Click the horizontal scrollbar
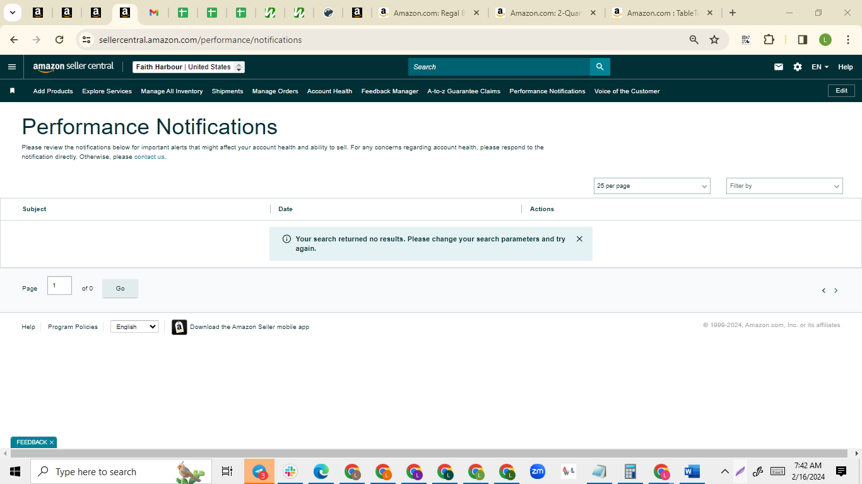The width and height of the screenshot is (862, 484). tap(430, 454)
